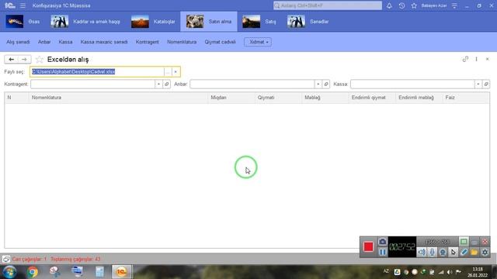
Task: Open the Windows Start button
Action: 10,272
